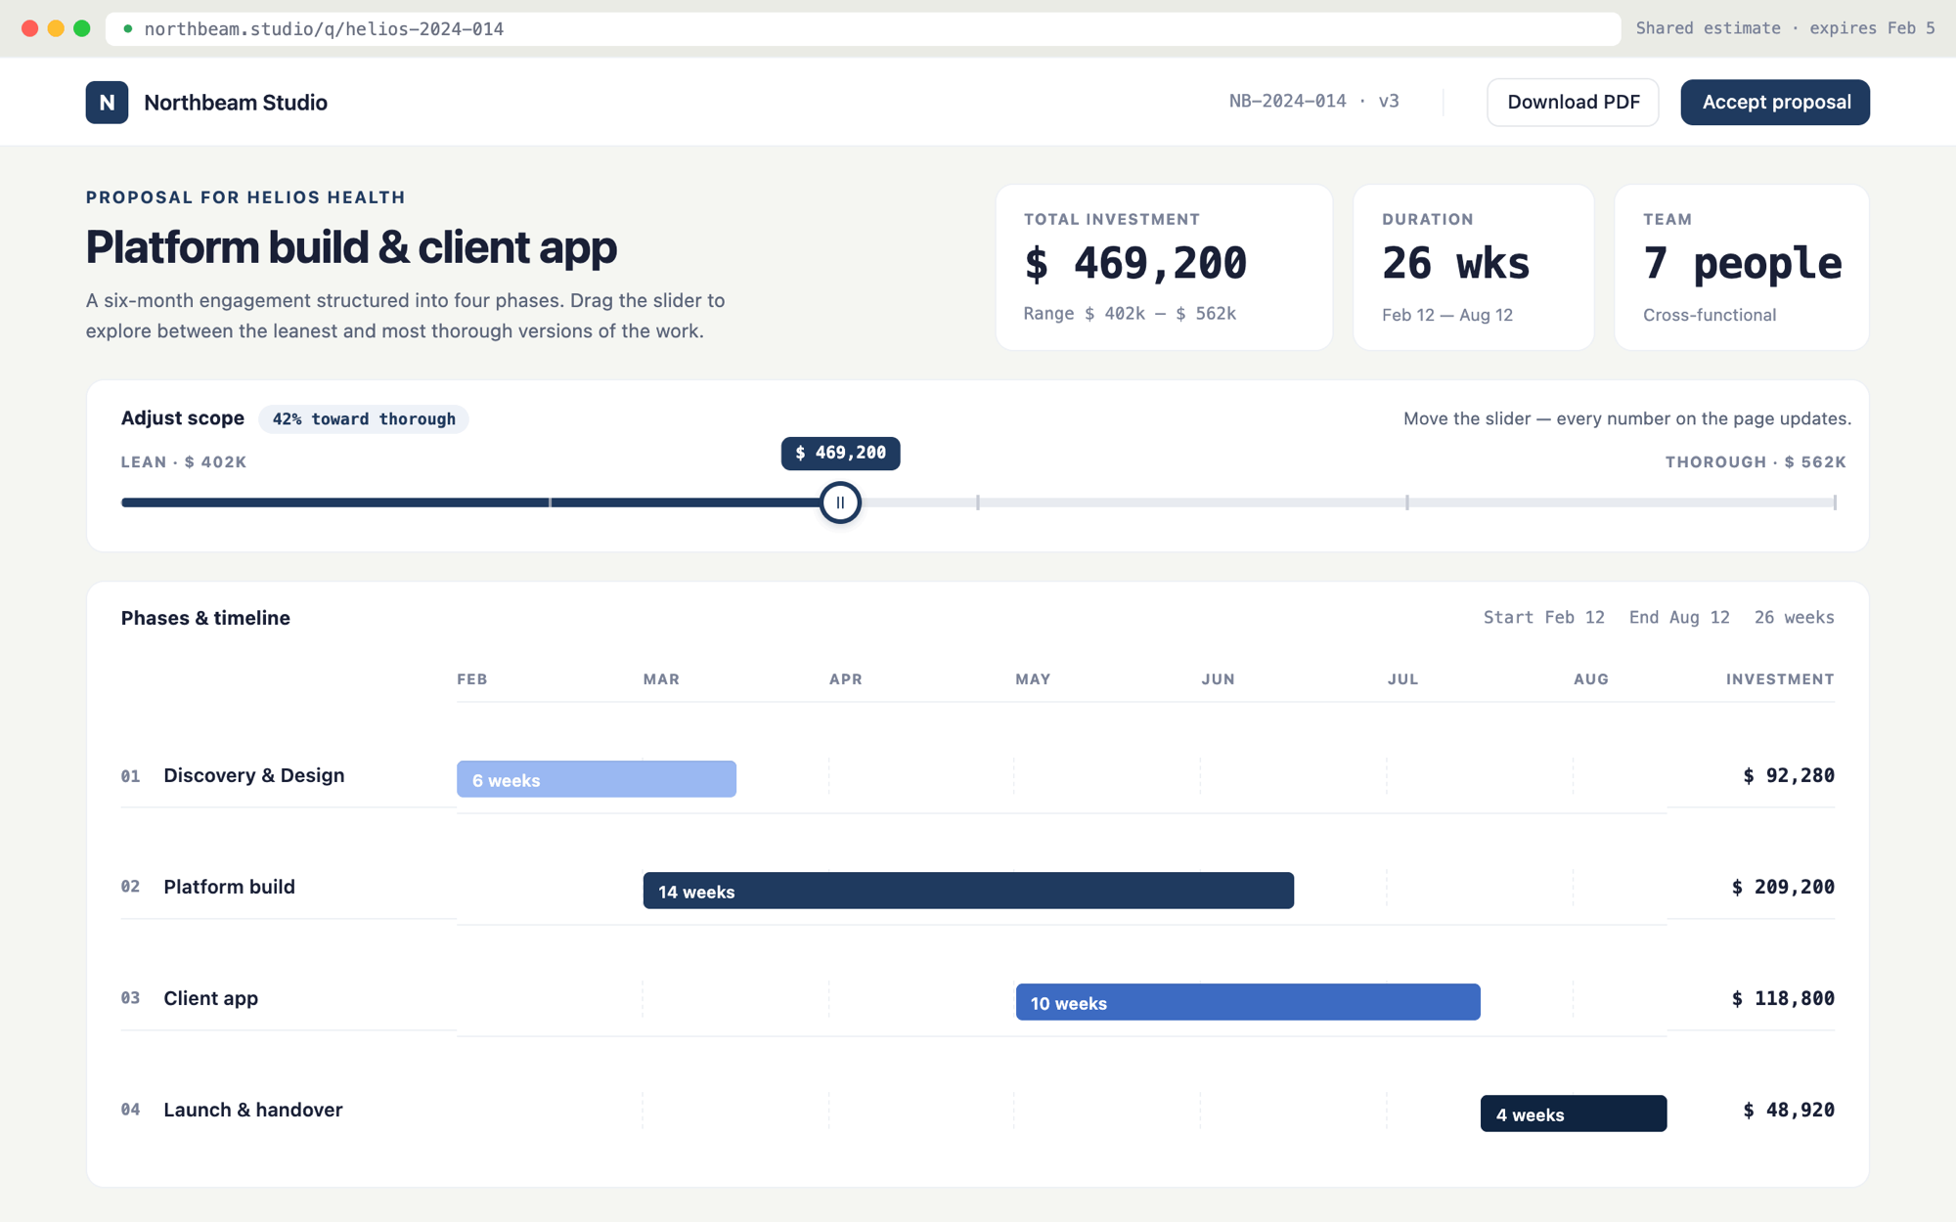Screen dimensions: 1956x1222
Task: Click the 'FEB' month header
Action: coord(472,679)
